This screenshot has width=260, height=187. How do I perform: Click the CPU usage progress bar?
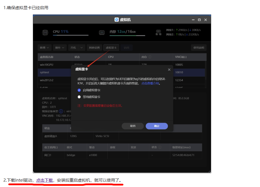[x=71, y=35]
